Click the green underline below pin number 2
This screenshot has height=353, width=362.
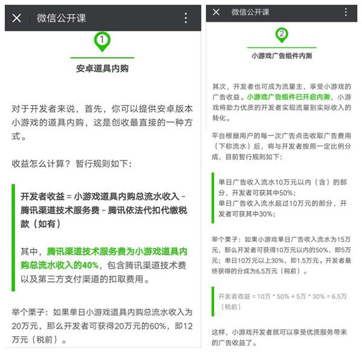(x=282, y=48)
